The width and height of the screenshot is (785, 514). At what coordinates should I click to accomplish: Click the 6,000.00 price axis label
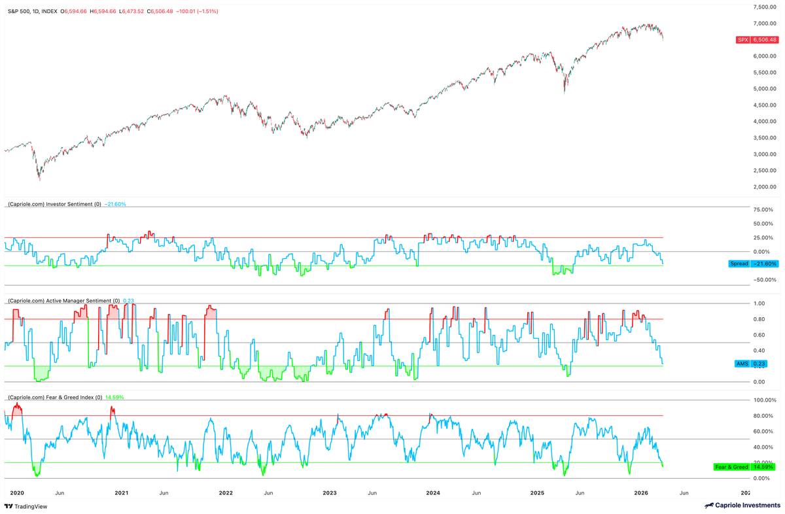coord(765,56)
